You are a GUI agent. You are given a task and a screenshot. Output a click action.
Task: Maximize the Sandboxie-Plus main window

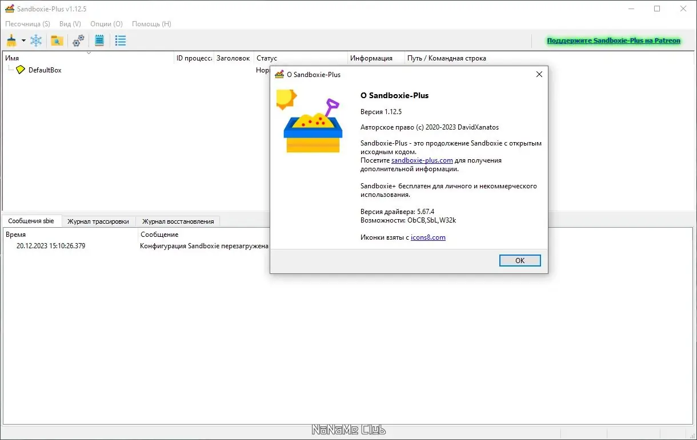click(657, 9)
